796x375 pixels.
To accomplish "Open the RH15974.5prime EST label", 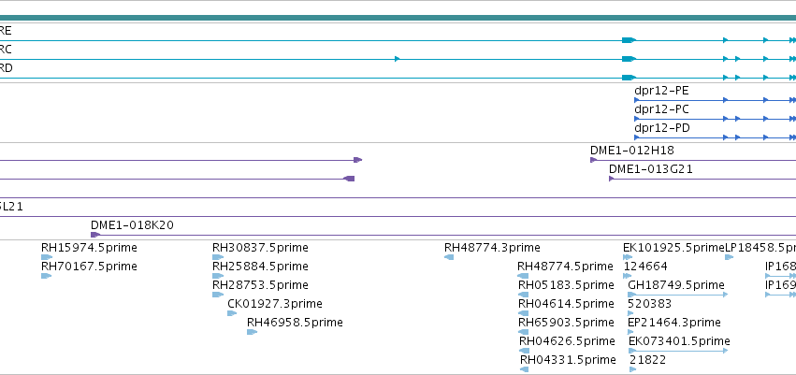I will click(x=90, y=248).
